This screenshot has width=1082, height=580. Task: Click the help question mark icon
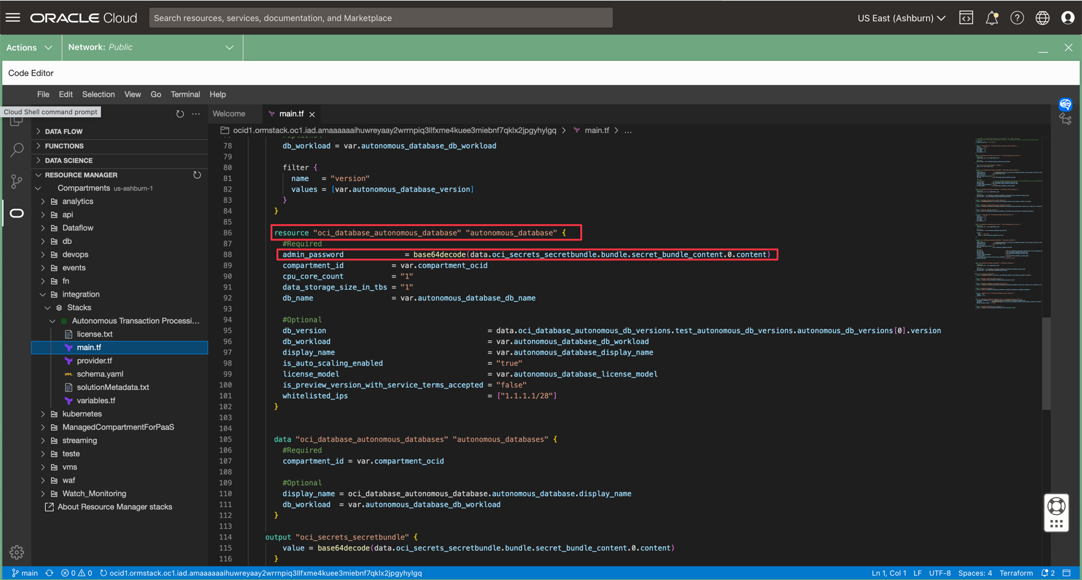click(1017, 18)
